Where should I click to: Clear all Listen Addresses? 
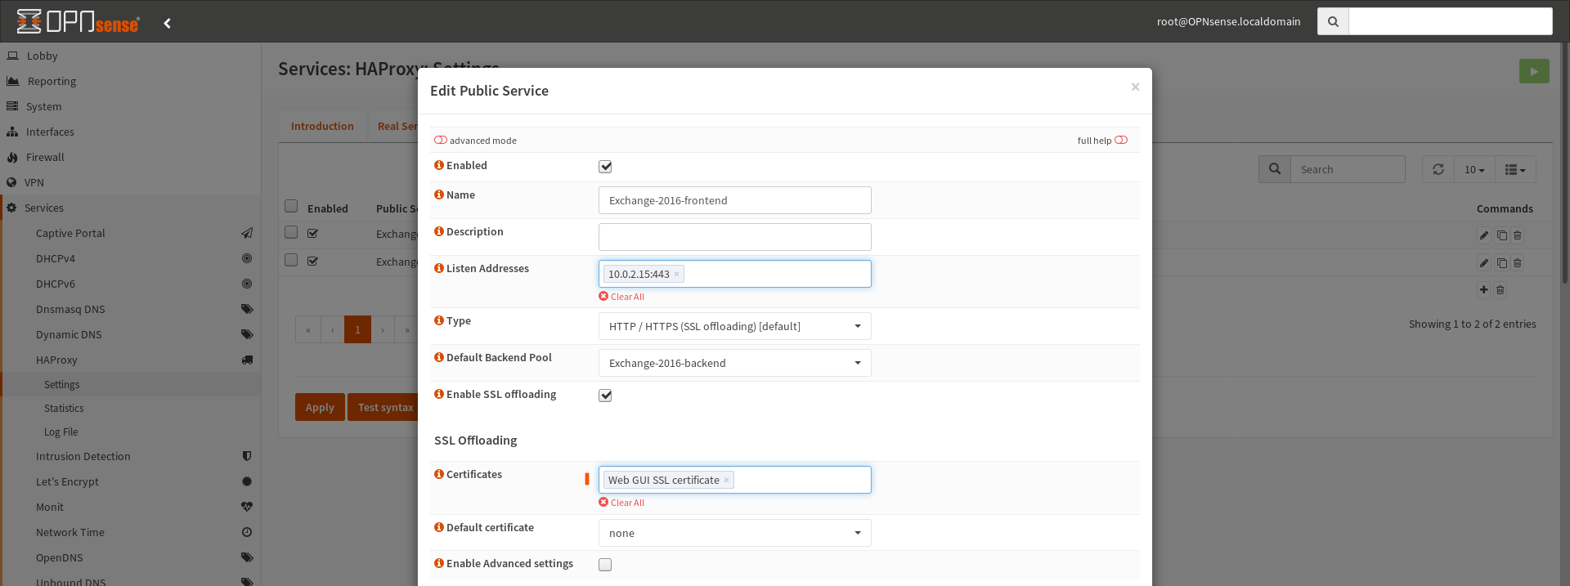tap(621, 297)
